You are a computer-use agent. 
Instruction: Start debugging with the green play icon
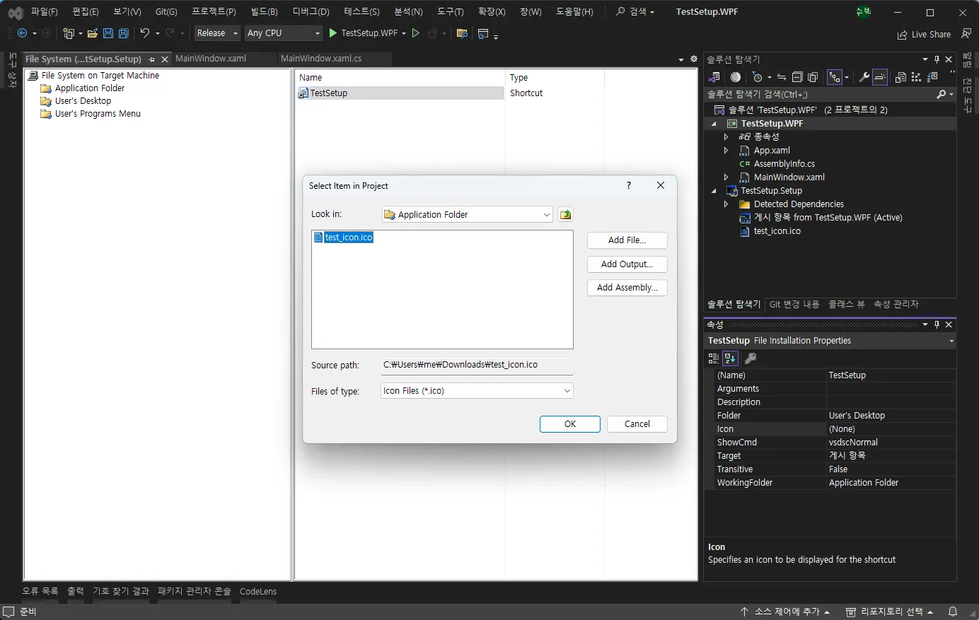pos(333,33)
